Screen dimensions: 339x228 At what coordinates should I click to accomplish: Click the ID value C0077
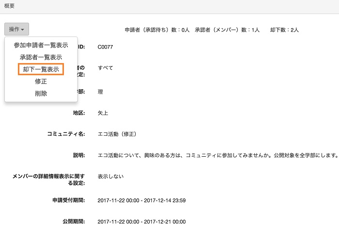click(105, 47)
